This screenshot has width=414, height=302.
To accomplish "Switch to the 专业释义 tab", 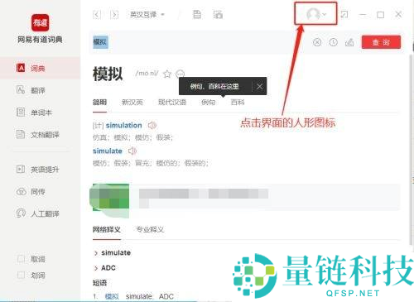I will 150,229.
